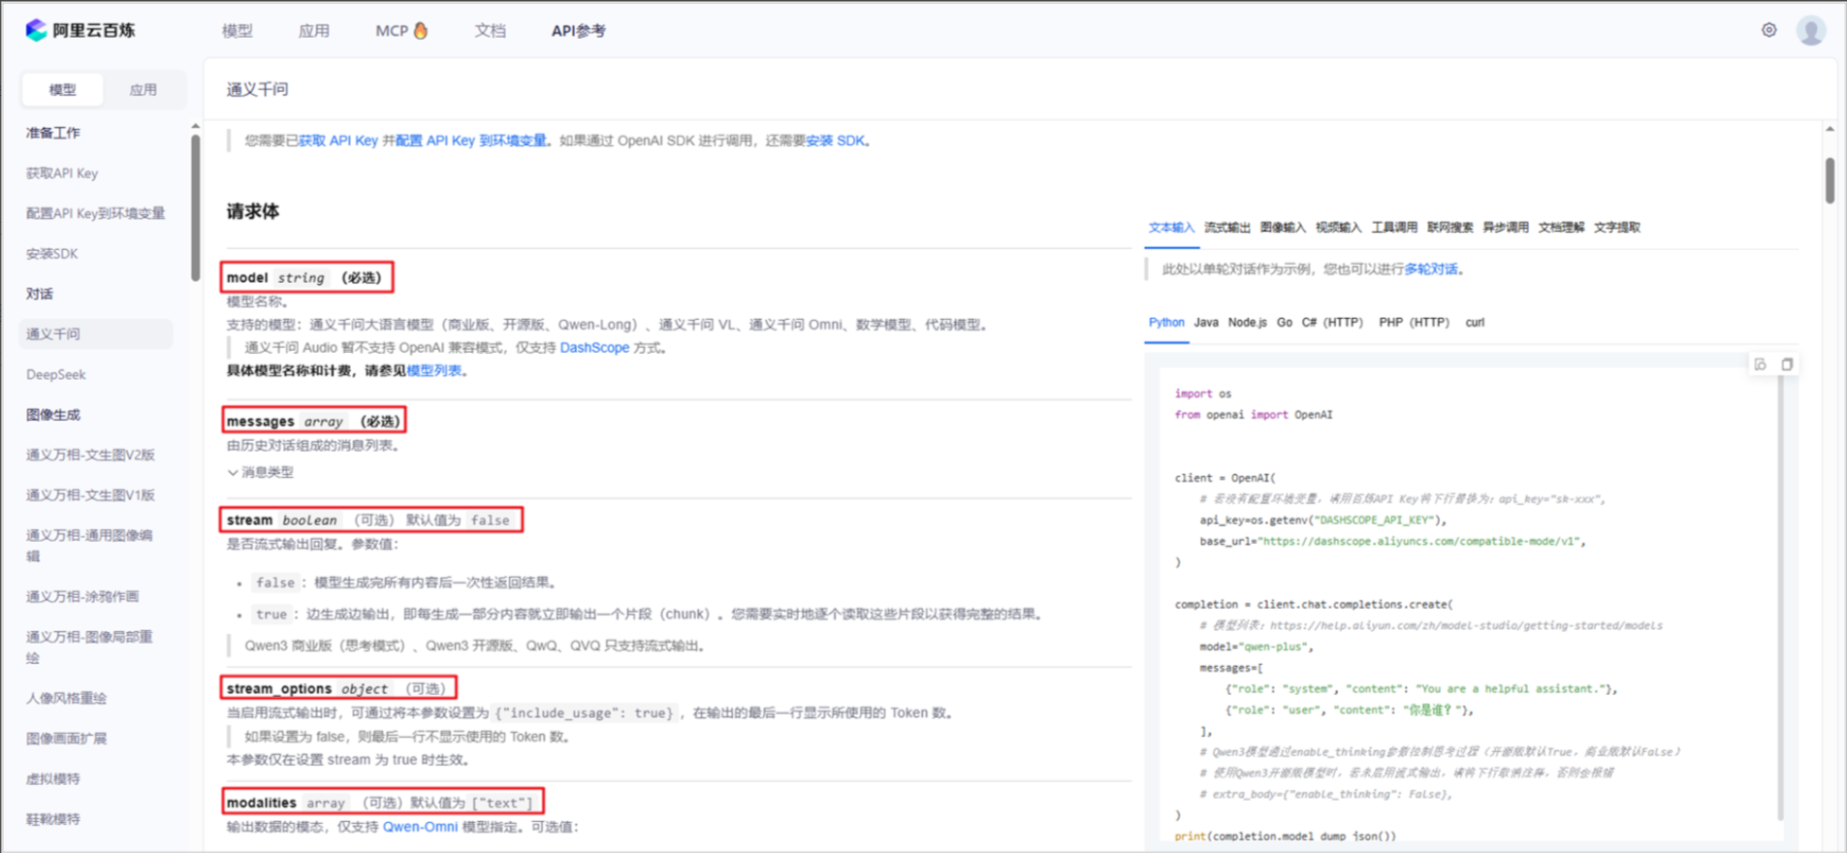
Task: Open the DashScope link
Action: (594, 348)
